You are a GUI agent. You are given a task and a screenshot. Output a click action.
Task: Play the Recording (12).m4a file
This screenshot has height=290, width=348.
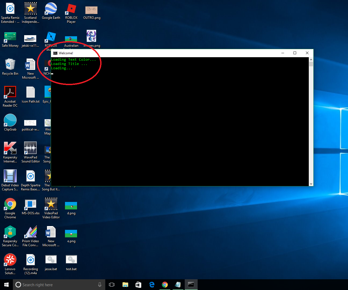click(30, 260)
